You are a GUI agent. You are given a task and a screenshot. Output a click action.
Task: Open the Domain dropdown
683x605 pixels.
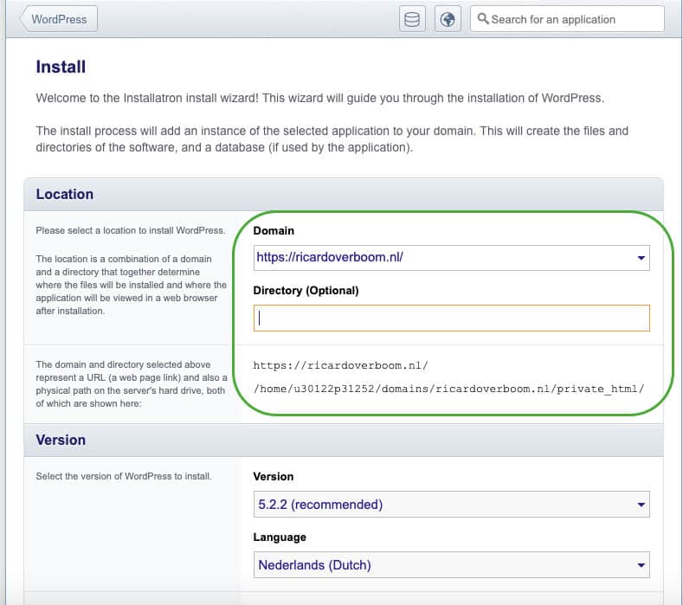pos(451,257)
